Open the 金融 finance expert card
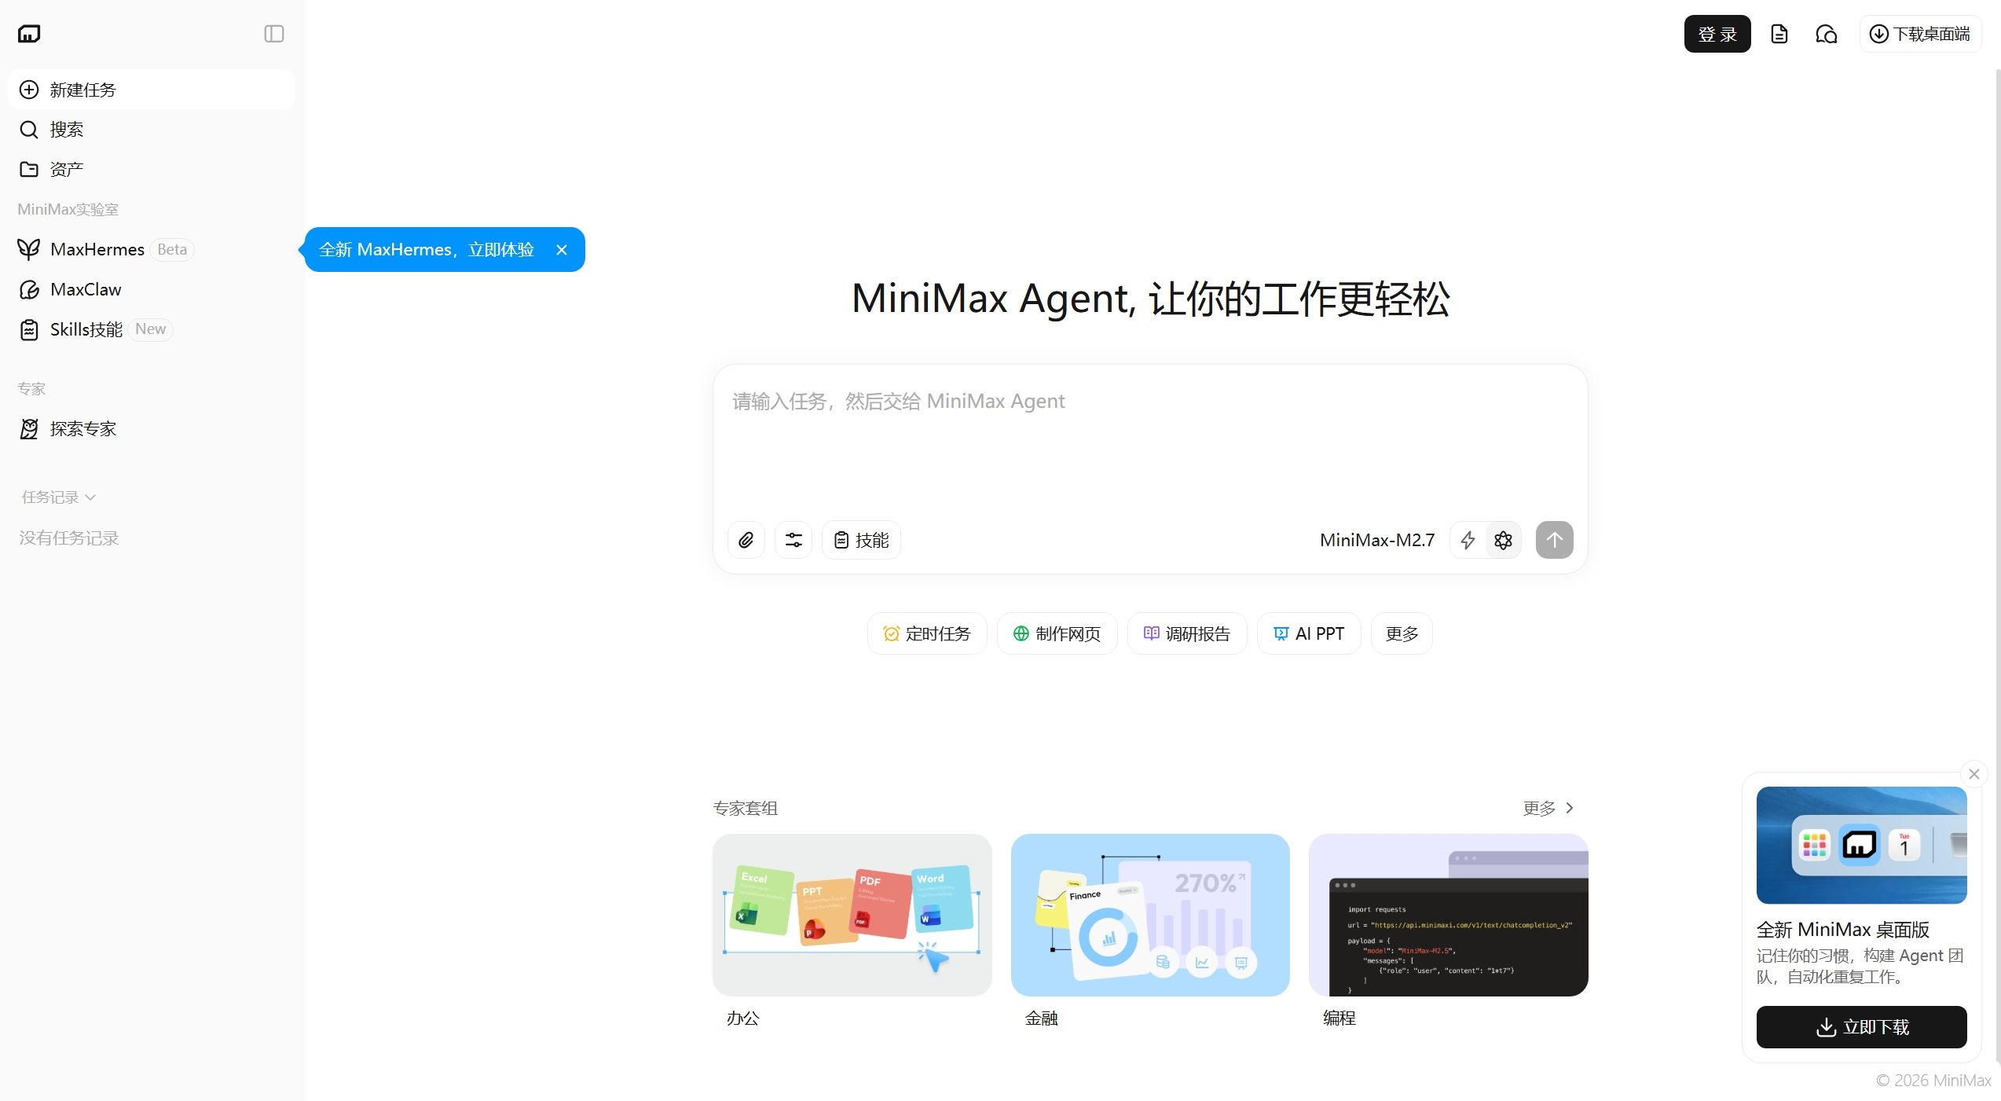This screenshot has width=2001, height=1101. coord(1150,916)
